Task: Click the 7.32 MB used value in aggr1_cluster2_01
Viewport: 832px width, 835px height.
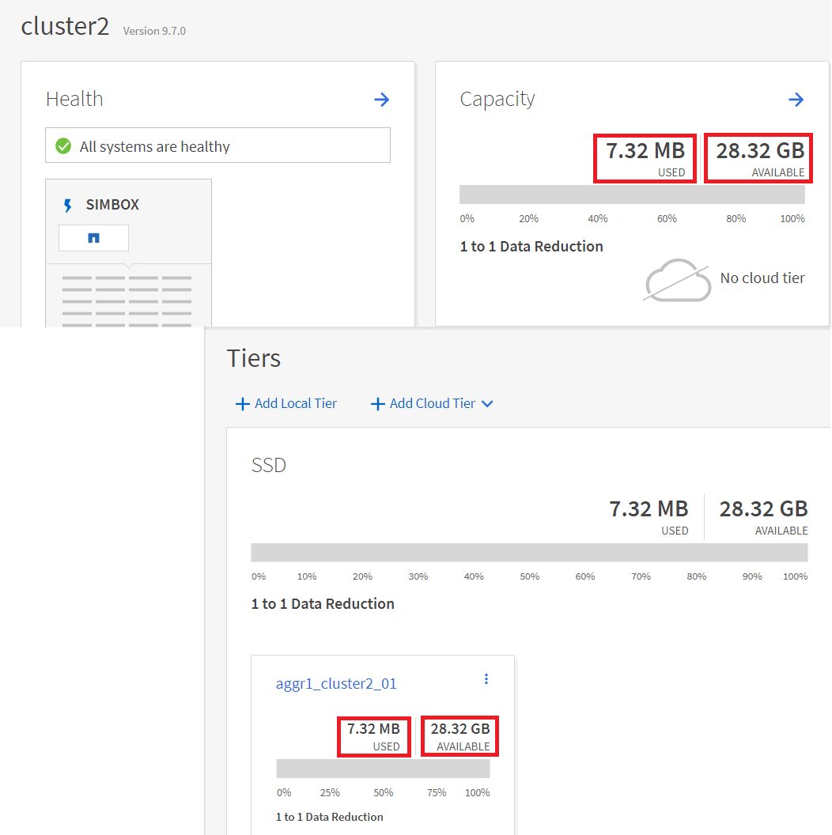Action: click(x=373, y=729)
